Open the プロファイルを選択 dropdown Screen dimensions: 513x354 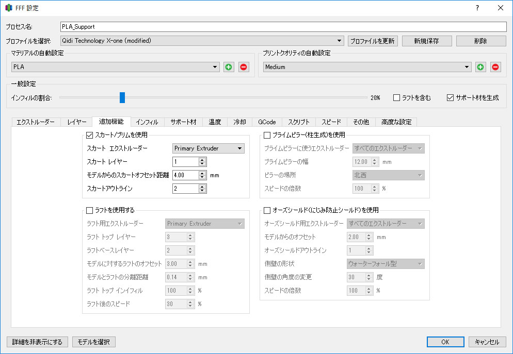(x=202, y=41)
